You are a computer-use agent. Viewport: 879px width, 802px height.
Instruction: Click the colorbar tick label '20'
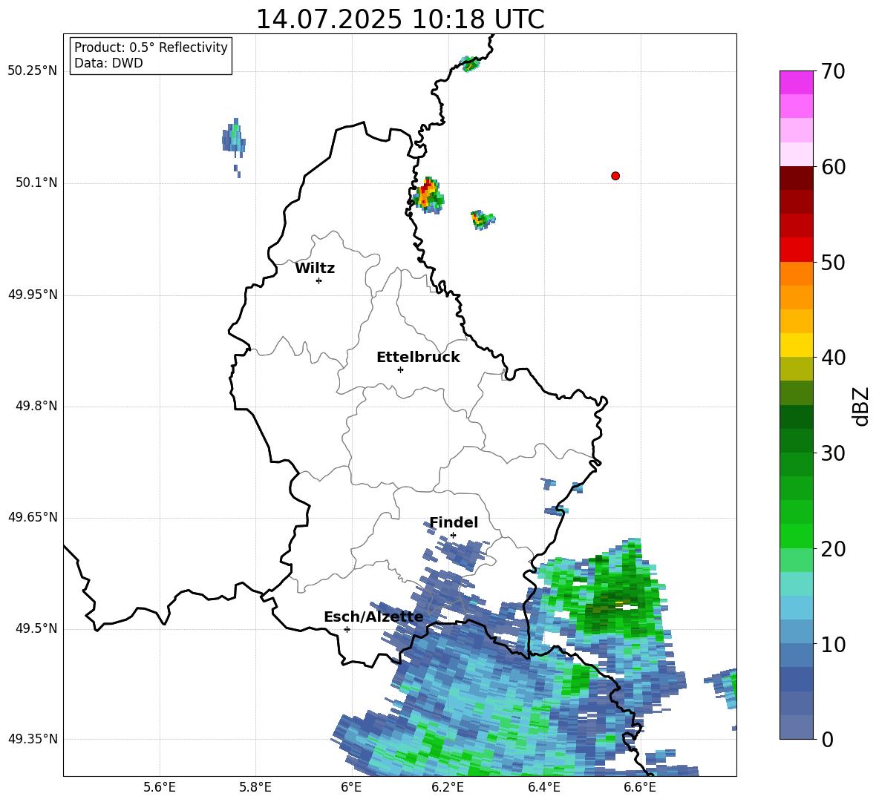(832, 549)
